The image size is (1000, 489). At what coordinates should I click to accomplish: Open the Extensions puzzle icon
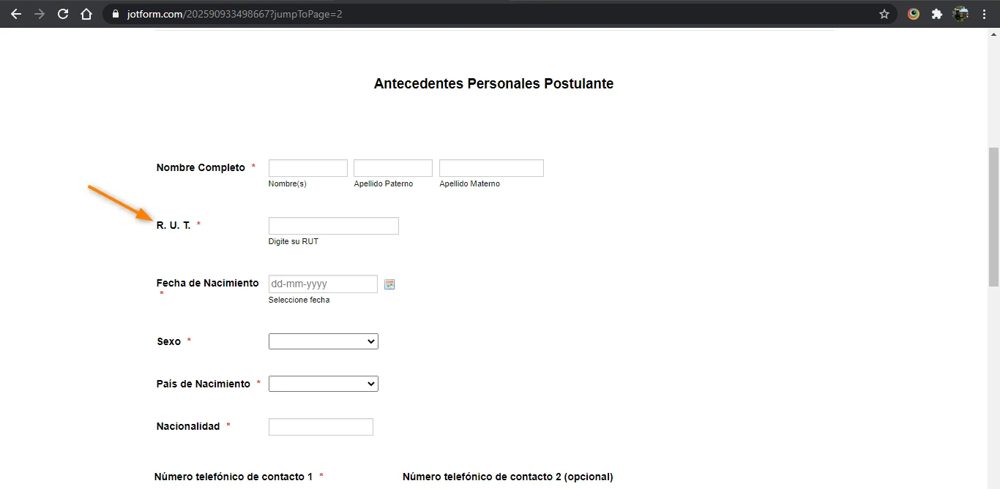[x=936, y=14]
